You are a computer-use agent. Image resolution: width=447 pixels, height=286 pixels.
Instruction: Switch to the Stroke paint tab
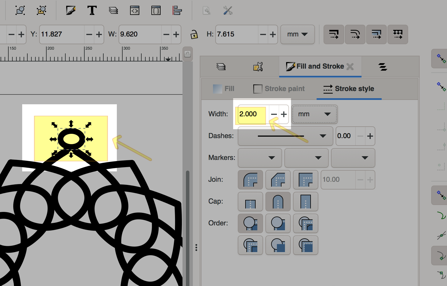pyautogui.click(x=279, y=89)
